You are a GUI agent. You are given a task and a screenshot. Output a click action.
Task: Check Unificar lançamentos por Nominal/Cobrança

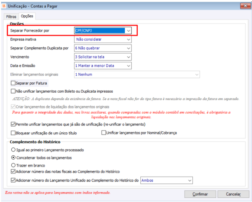click(104, 133)
